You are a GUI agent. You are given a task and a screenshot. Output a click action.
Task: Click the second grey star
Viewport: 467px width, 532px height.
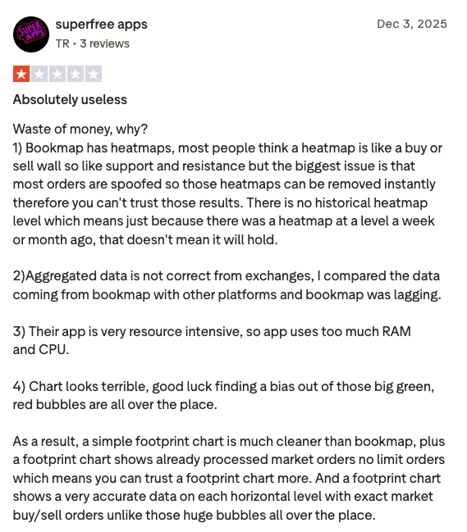click(39, 74)
